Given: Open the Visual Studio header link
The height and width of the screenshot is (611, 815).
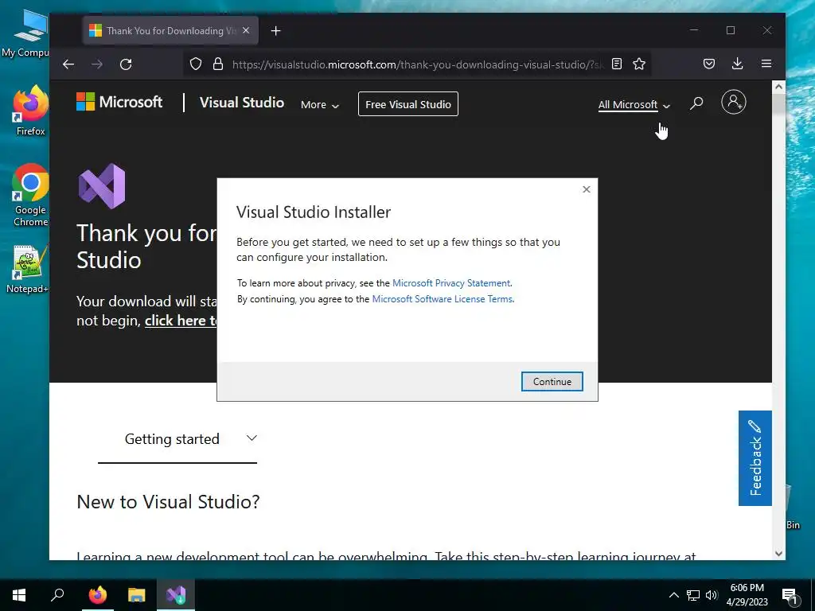Looking at the screenshot, I should (242, 103).
